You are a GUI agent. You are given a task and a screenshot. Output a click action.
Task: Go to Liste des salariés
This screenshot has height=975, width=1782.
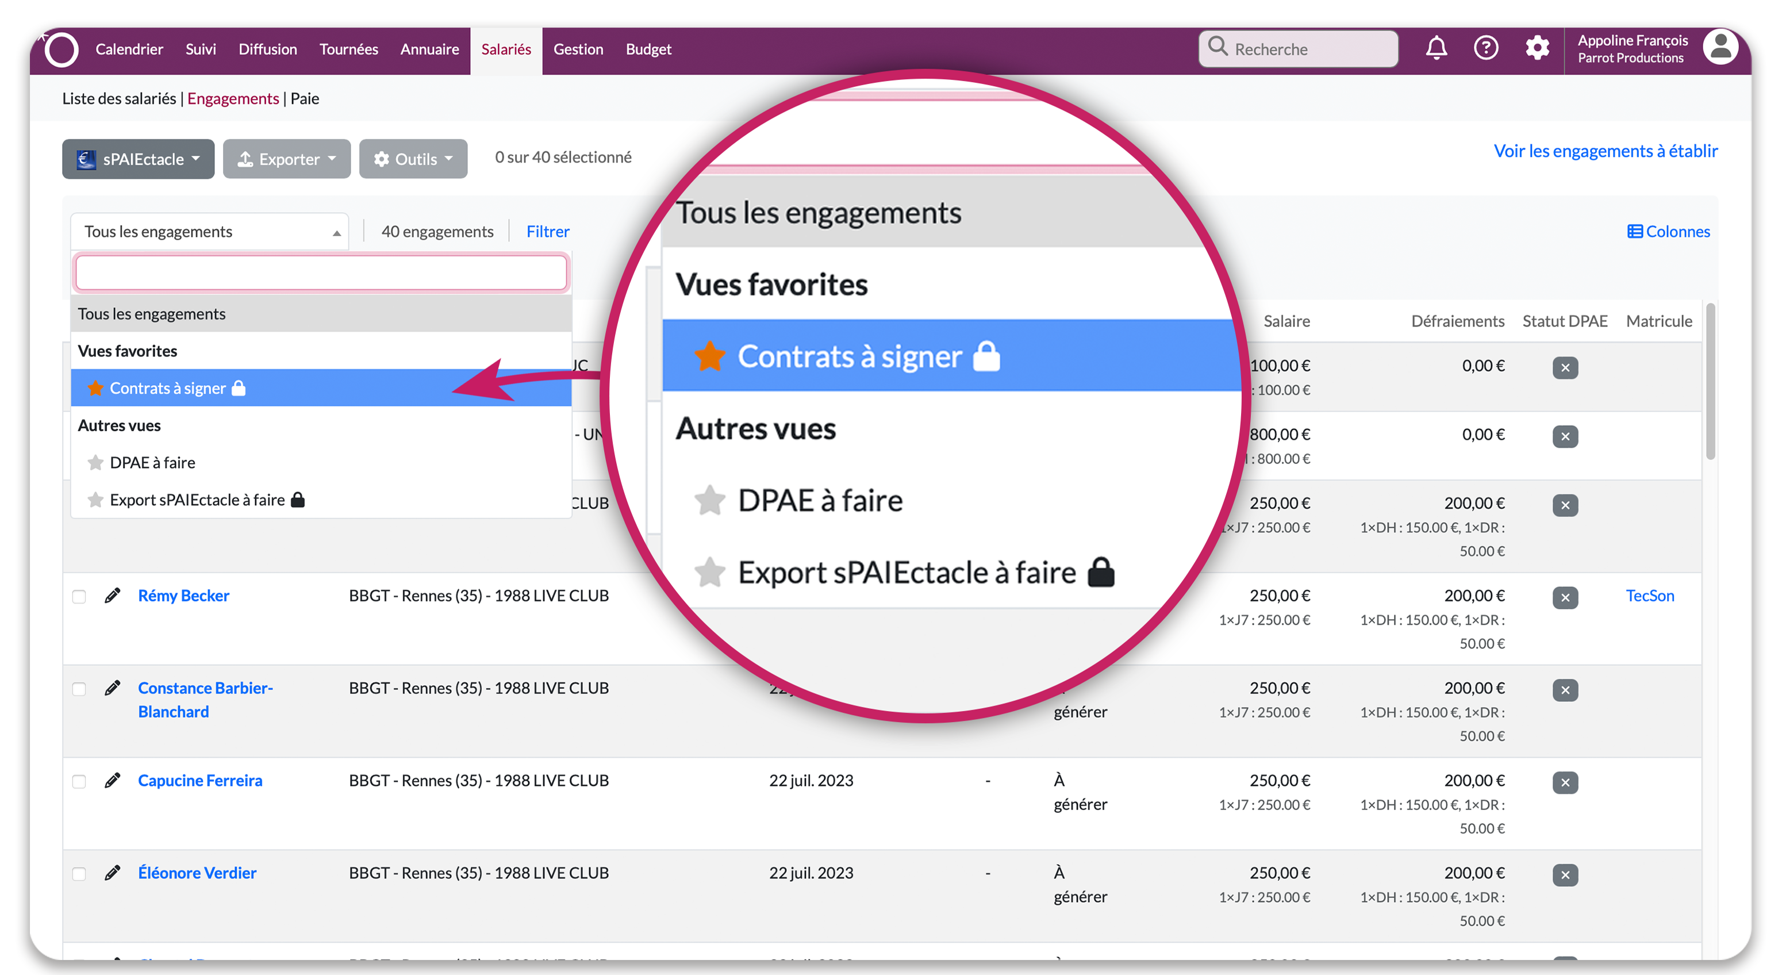[119, 98]
